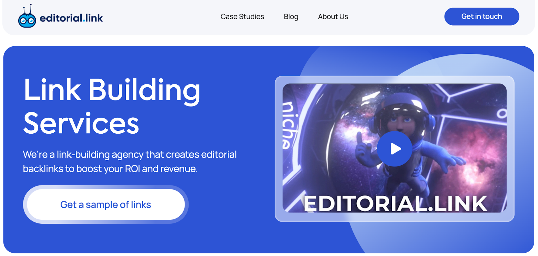
Task: Play the video with the round play button
Action: pos(394,148)
